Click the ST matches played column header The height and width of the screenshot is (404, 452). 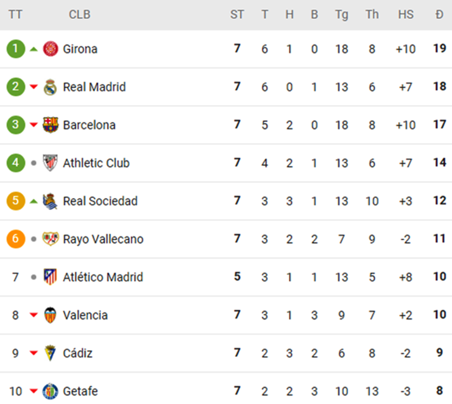[237, 15]
